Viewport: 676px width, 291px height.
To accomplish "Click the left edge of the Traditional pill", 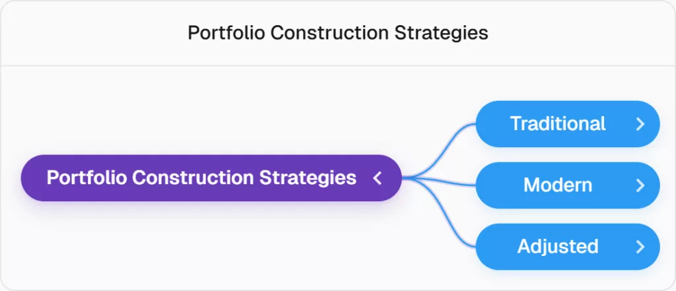I will [x=482, y=124].
